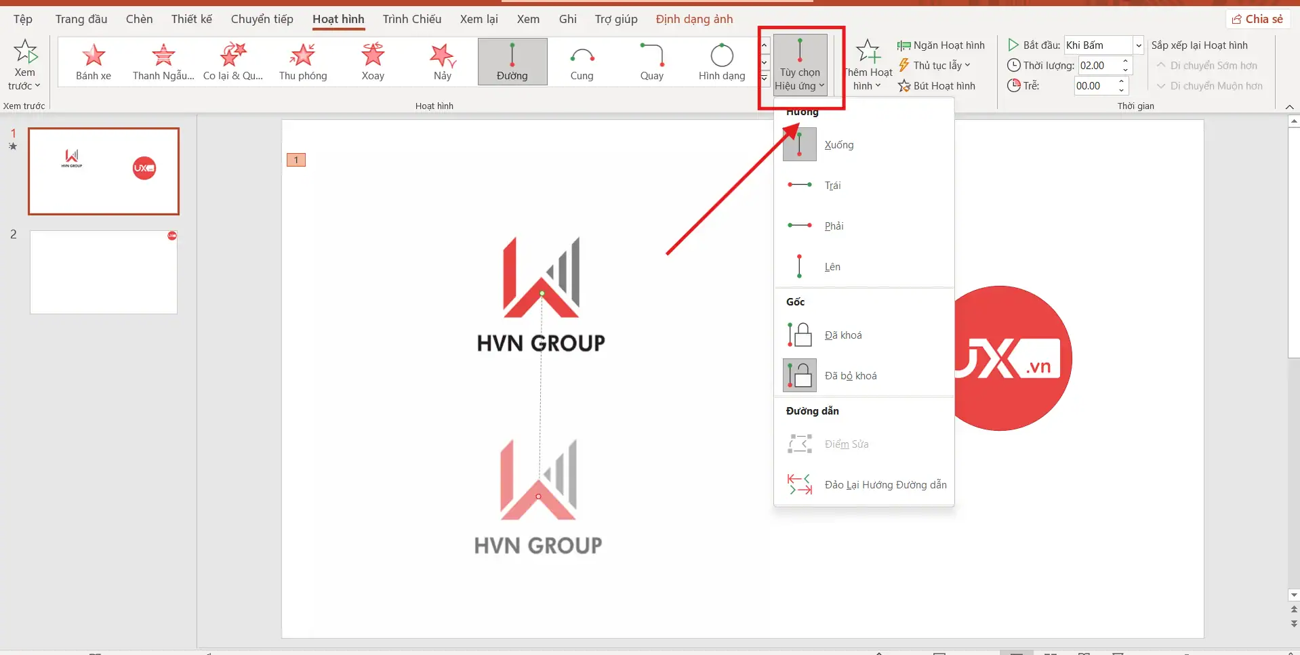Select slide 2 thumbnail
This screenshot has height=655, width=1300.
tap(104, 272)
